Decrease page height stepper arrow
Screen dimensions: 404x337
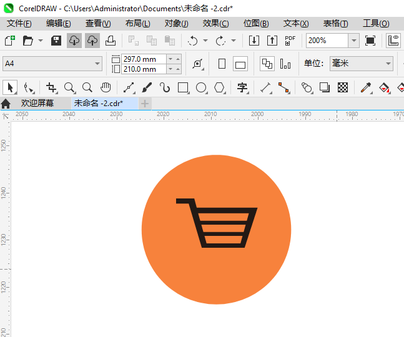tap(170, 69)
